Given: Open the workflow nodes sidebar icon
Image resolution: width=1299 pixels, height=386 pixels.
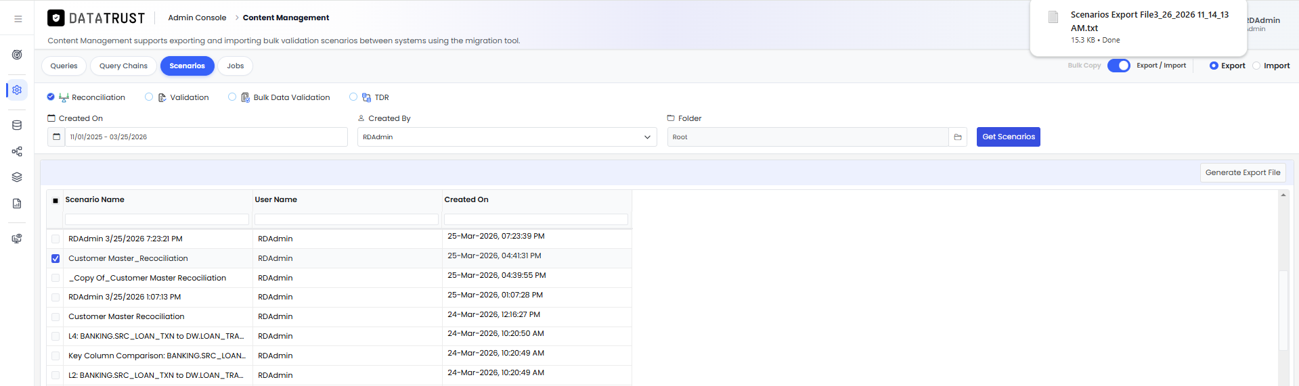Looking at the screenshot, I should 17,151.
